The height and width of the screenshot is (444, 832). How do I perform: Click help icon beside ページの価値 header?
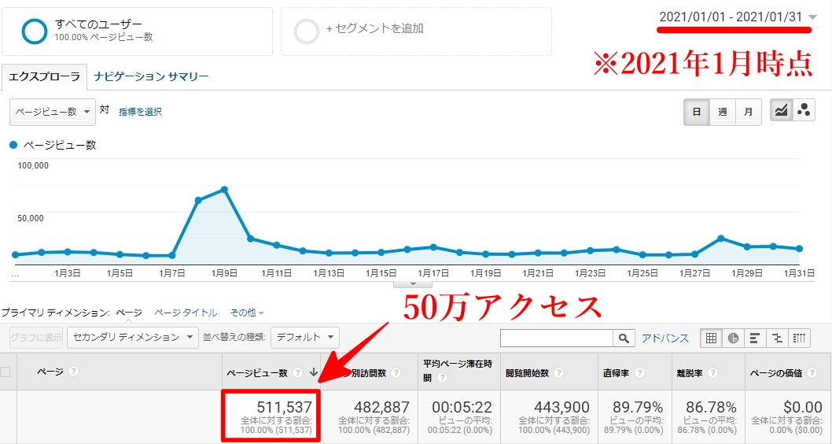click(x=812, y=373)
